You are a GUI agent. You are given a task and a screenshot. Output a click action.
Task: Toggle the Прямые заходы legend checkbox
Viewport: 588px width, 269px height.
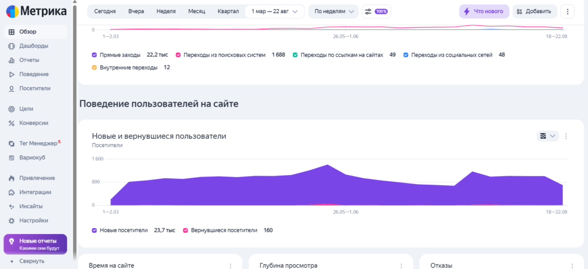click(94, 55)
